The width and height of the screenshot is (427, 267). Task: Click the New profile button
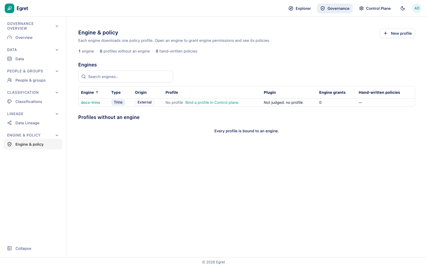[397, 33]
